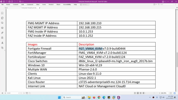
Task: Open the last sidebar panel icon
Action: click(2, 48)
